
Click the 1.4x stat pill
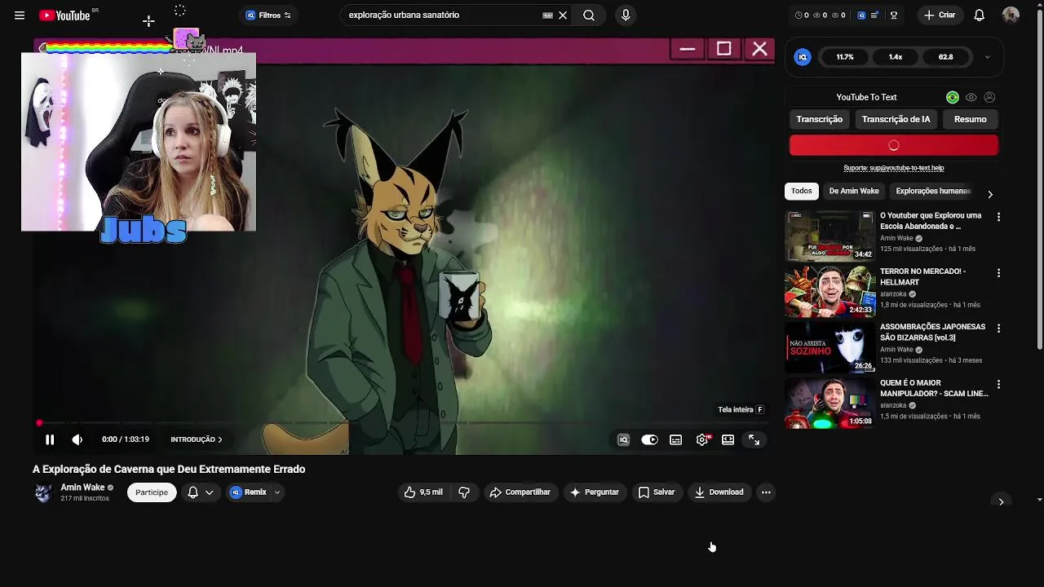click(896, 57)
